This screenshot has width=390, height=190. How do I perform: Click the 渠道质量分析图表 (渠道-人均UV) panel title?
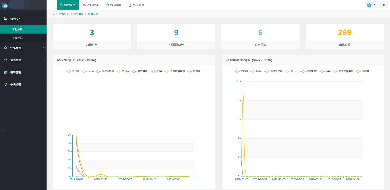click(x=249, y=60)
